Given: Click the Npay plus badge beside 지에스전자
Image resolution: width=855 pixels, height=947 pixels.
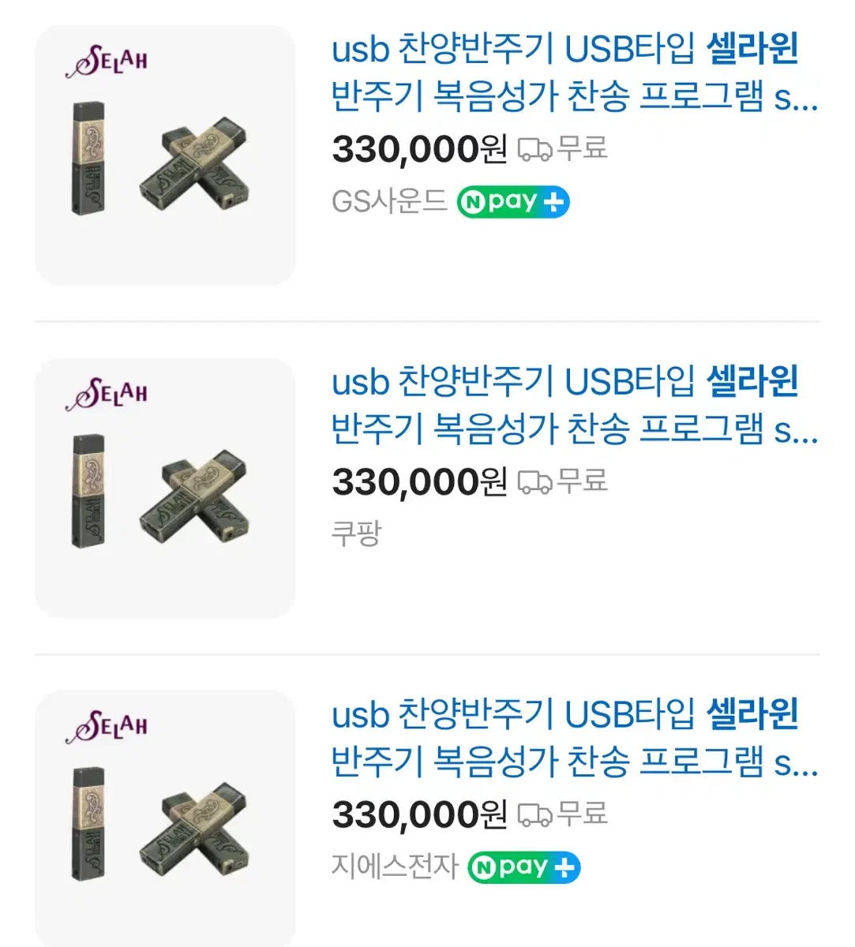Looking at the screenshot, I should point(524,867).
